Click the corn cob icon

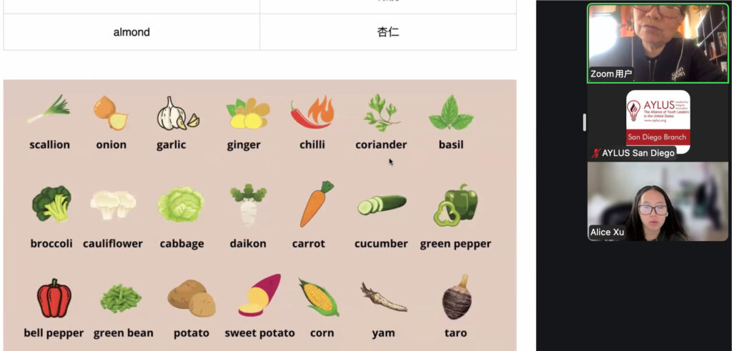click(319, 297)
